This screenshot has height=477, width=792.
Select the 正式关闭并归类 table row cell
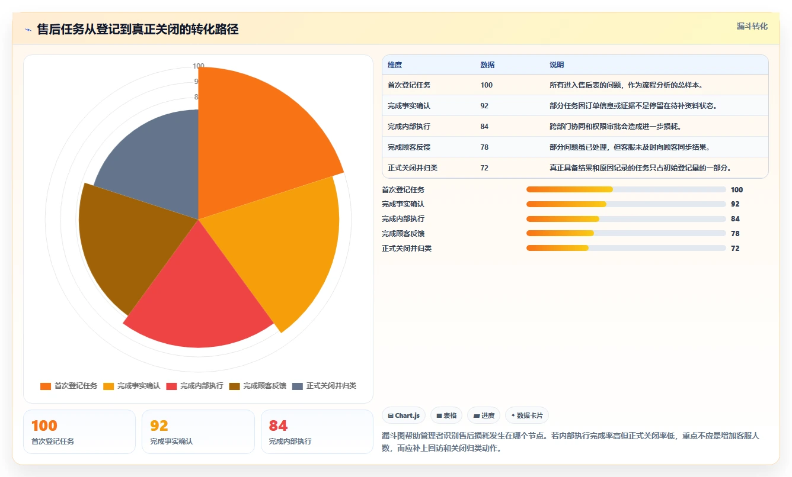(413, 168)
